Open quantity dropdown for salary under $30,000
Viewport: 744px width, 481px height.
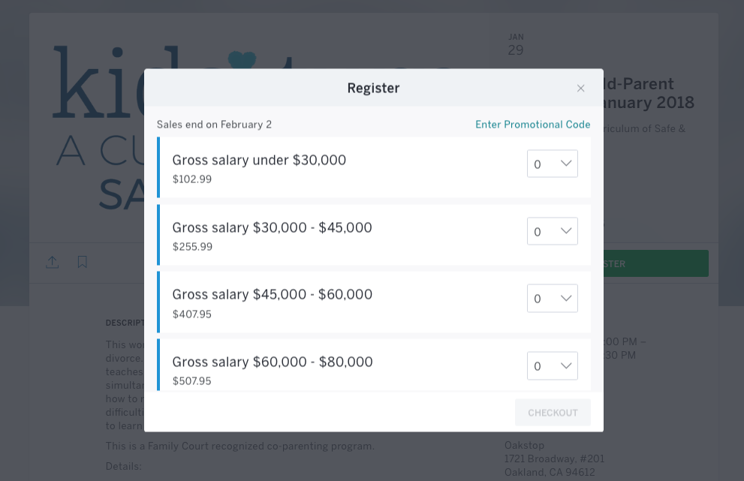point(552,164)
